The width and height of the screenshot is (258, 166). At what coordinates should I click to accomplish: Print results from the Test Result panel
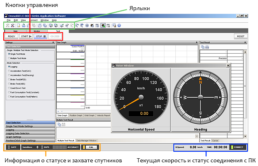207,47
